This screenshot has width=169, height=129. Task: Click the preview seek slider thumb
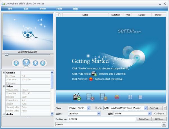7,54
